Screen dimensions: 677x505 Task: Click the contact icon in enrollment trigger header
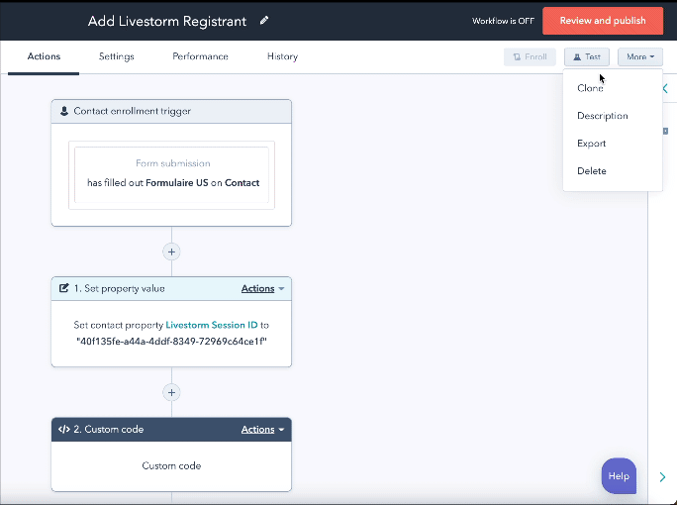pyautogui.click(x=64, y=111)
